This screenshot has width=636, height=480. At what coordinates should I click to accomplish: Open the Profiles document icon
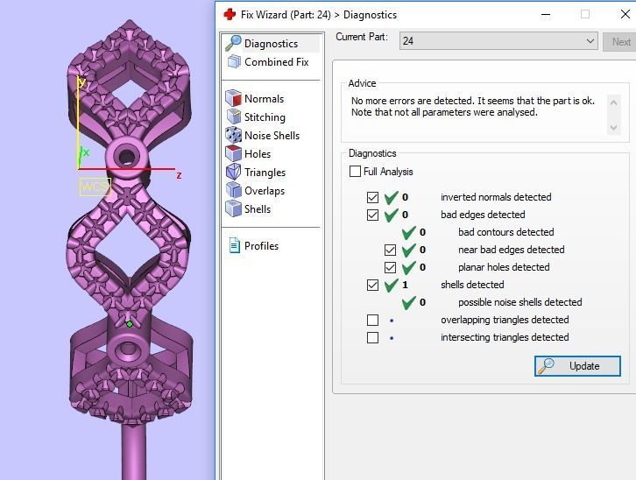[235, 245]
